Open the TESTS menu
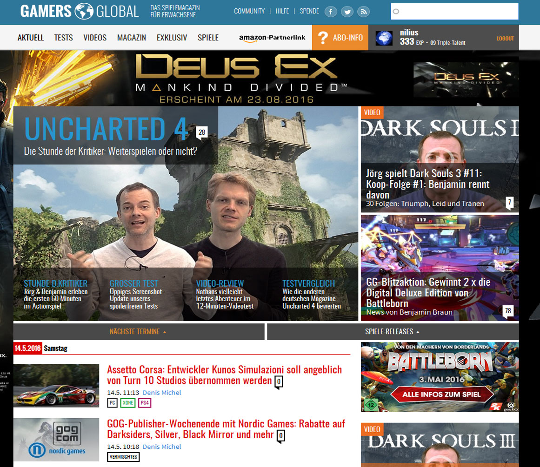Screen dimensions: 540x467 click(63, 38)
